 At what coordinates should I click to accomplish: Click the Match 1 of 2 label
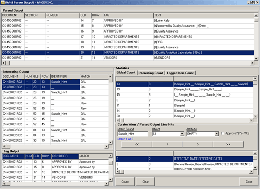point(125,139)
